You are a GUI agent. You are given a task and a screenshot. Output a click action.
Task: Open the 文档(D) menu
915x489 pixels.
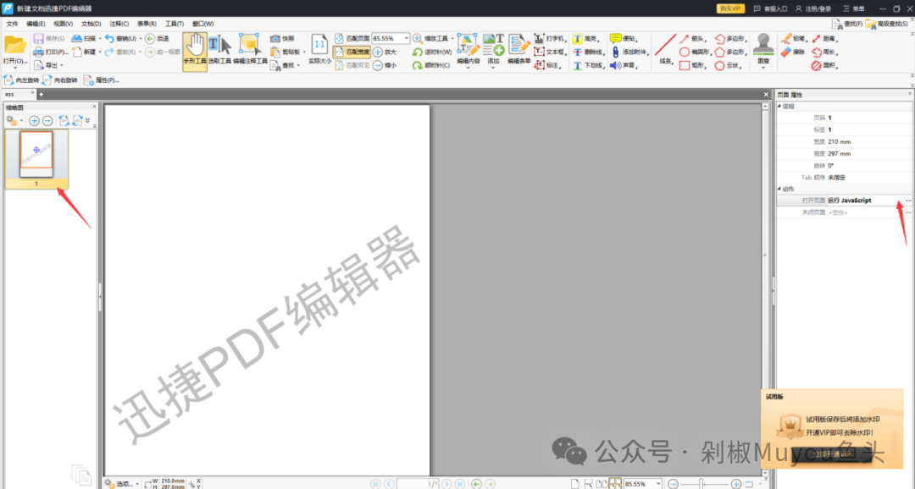tap(91, 24)
